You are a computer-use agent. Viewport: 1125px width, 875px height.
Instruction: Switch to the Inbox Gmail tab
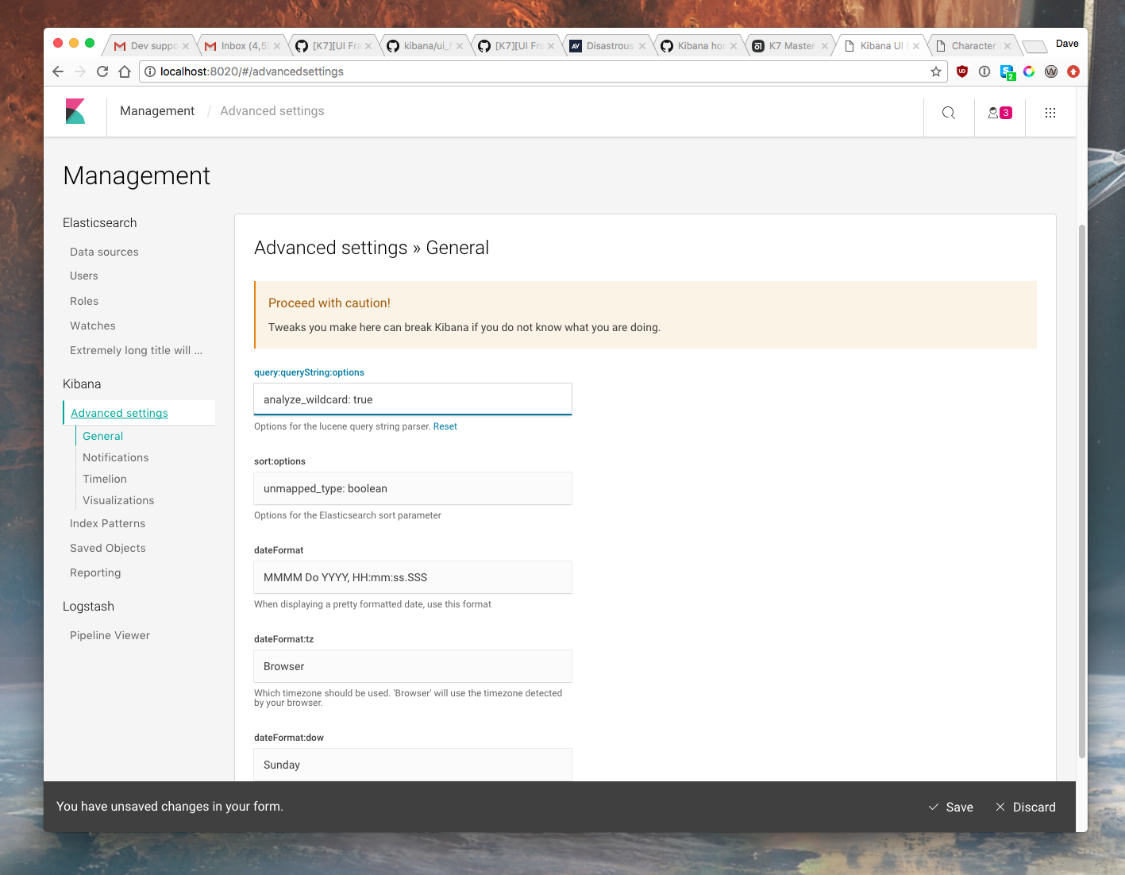(x=242, y=46)
